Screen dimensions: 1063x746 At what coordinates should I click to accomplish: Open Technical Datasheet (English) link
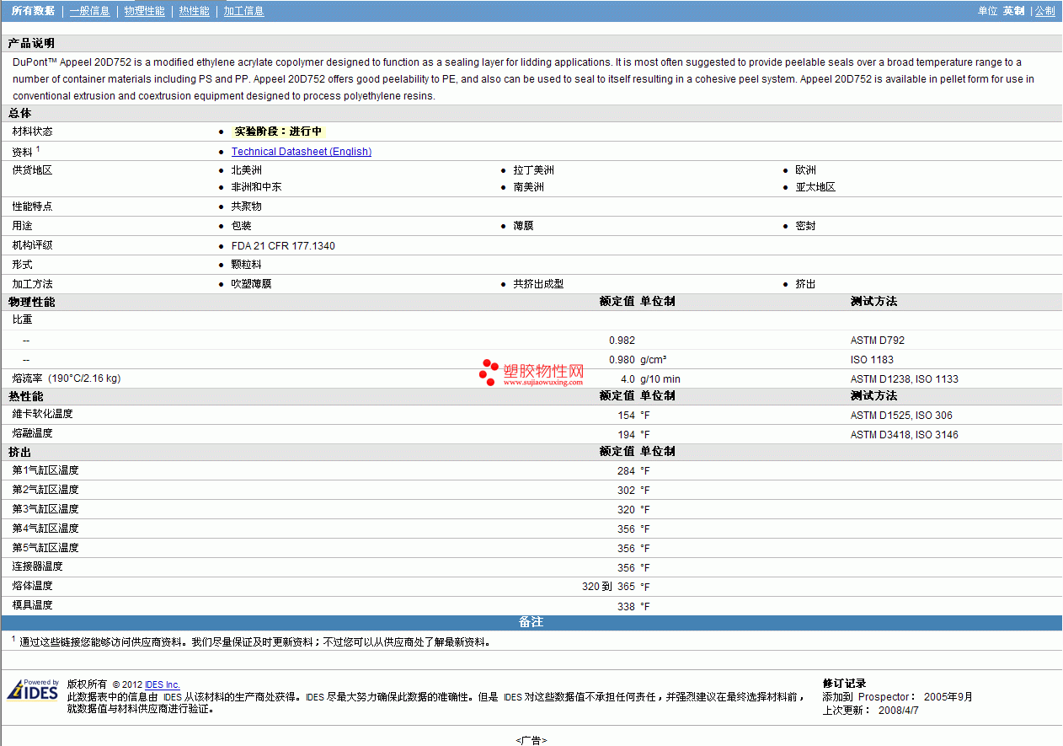pyautogui.click(x=302, y=152)
